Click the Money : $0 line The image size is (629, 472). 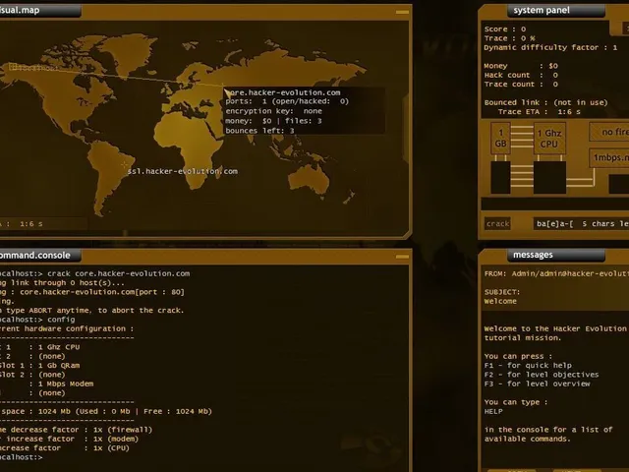pos(521,66)
